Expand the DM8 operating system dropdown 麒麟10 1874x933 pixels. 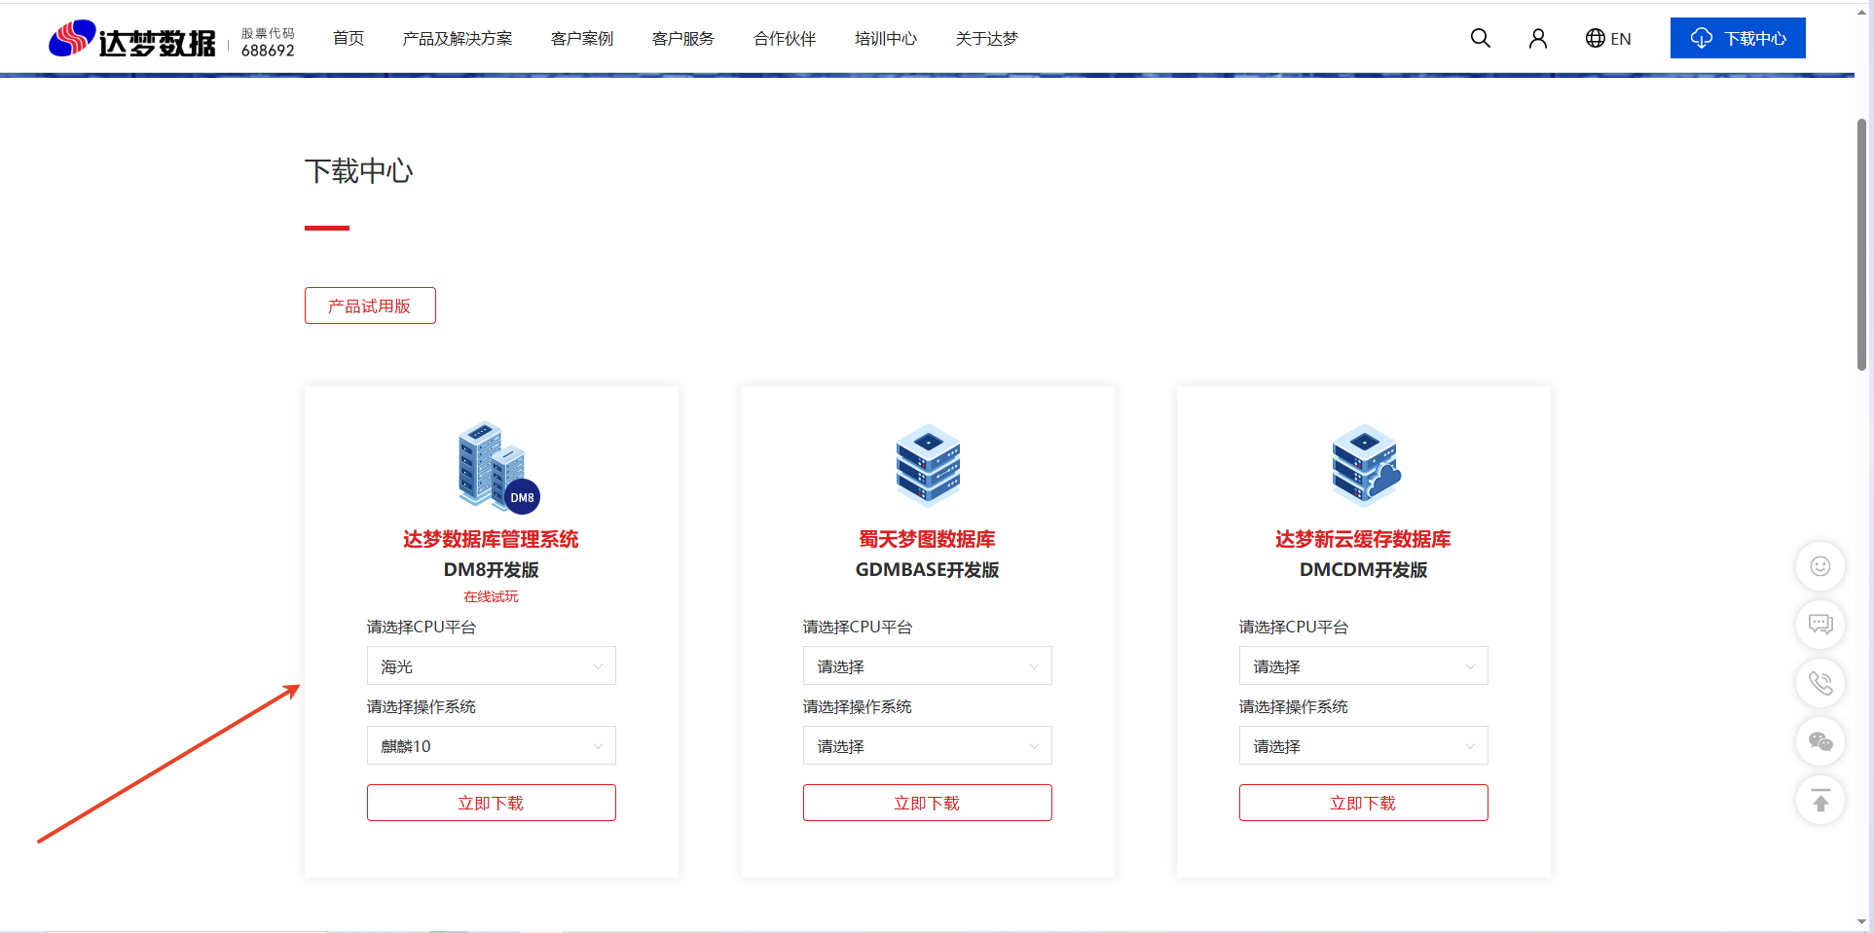(x=491, y=746)
